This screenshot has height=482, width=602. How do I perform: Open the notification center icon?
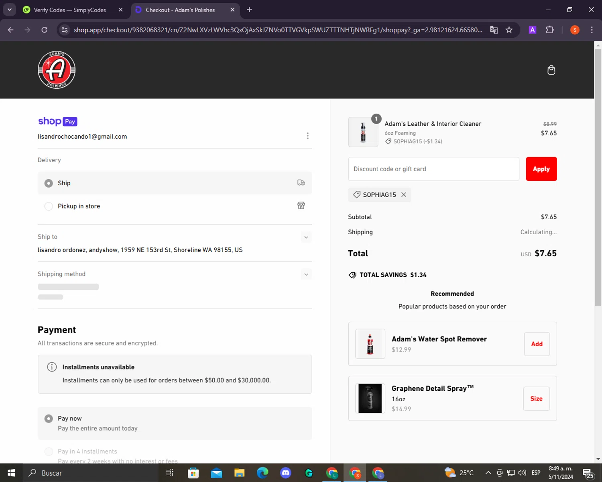click(588, 473)
